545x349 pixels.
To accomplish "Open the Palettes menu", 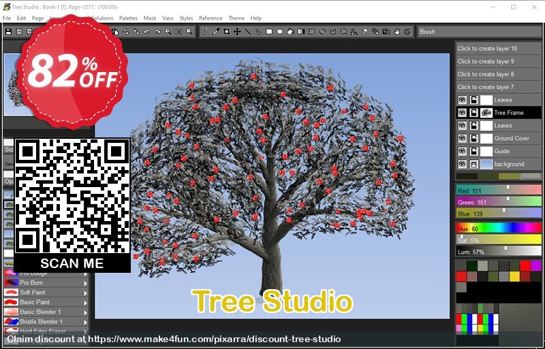I will click(x=128, y=18).
